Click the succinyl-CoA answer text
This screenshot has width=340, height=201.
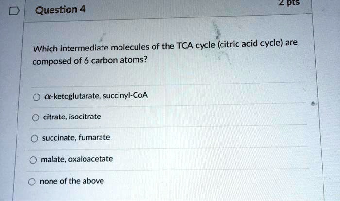tap(125, 95)
